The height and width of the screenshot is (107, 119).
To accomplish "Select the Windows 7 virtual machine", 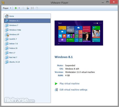I will point(27,25).
